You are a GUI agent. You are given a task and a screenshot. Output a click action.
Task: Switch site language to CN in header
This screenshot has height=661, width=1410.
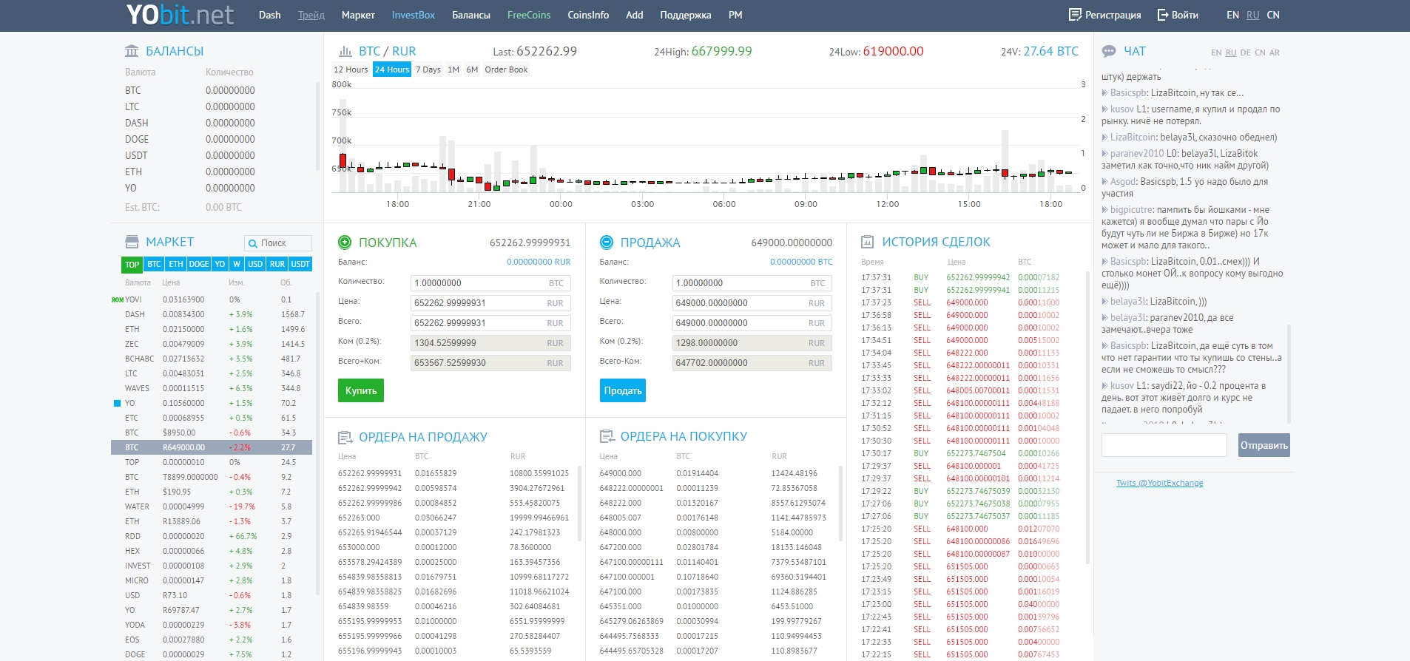[1273, 15]
